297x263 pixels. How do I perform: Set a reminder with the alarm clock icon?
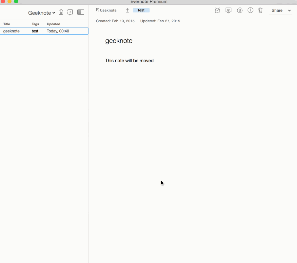point(217,10)
